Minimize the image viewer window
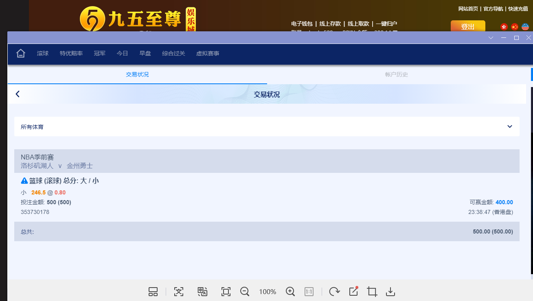 coord(504,38)
